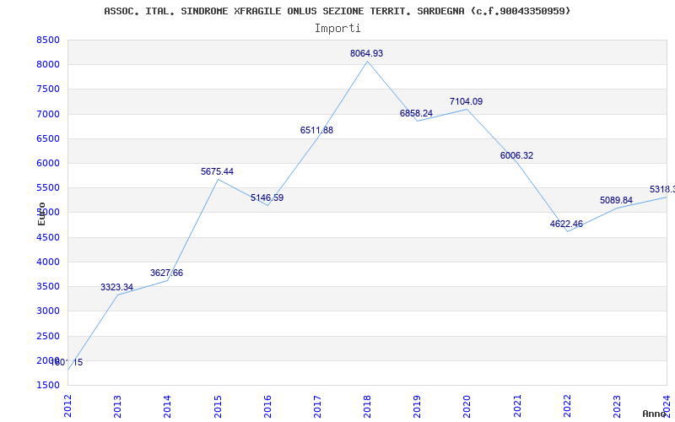Screen dimensions: 675x422
Task: Click the 7000 y-axis value
Action: pos(48,114)
